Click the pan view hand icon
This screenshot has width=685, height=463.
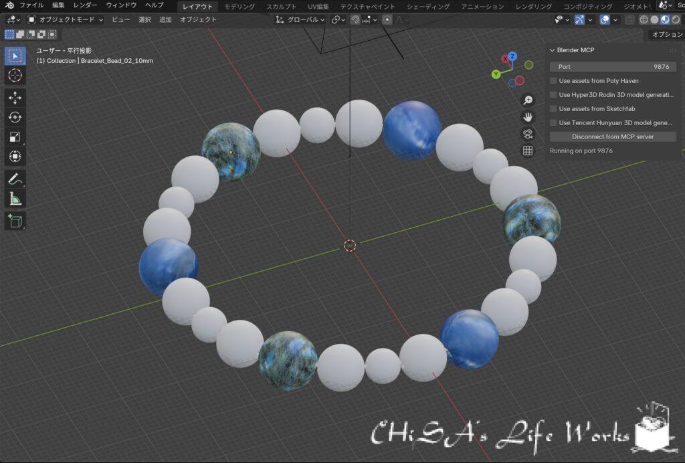528,117
